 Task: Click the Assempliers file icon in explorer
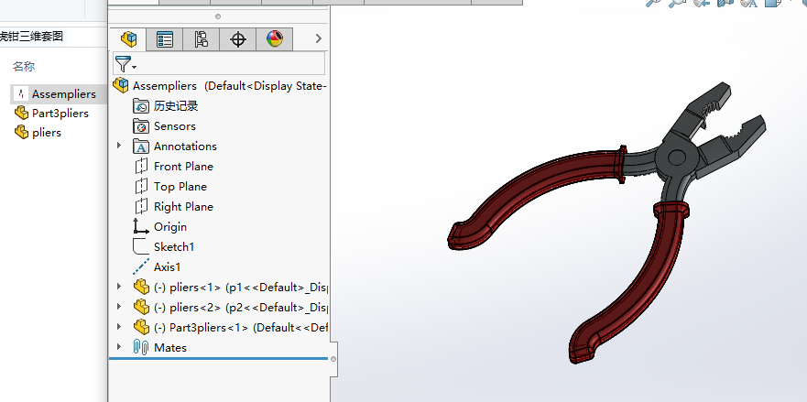(x=21, y=93)
